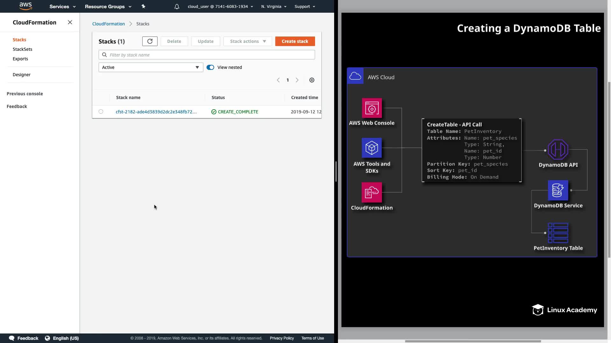Close the CloudFormation sidebar panel
Viewport: 611px width, 343px height.
70,22
